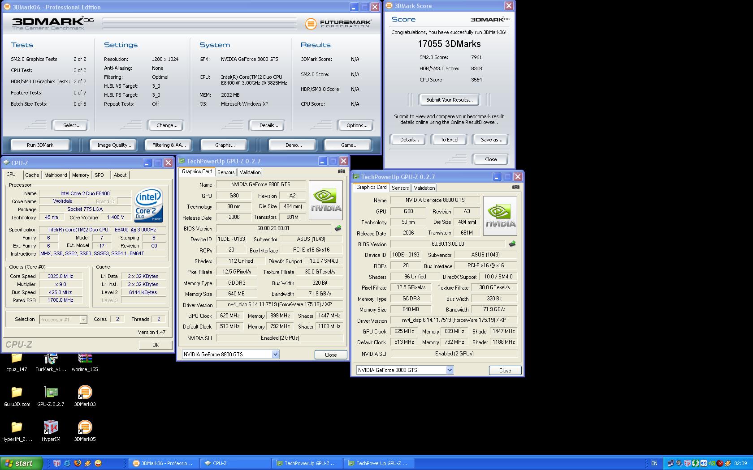Launch the 3DMark03 desktop shortcut
Screen dimensions: 753x470
85,397
